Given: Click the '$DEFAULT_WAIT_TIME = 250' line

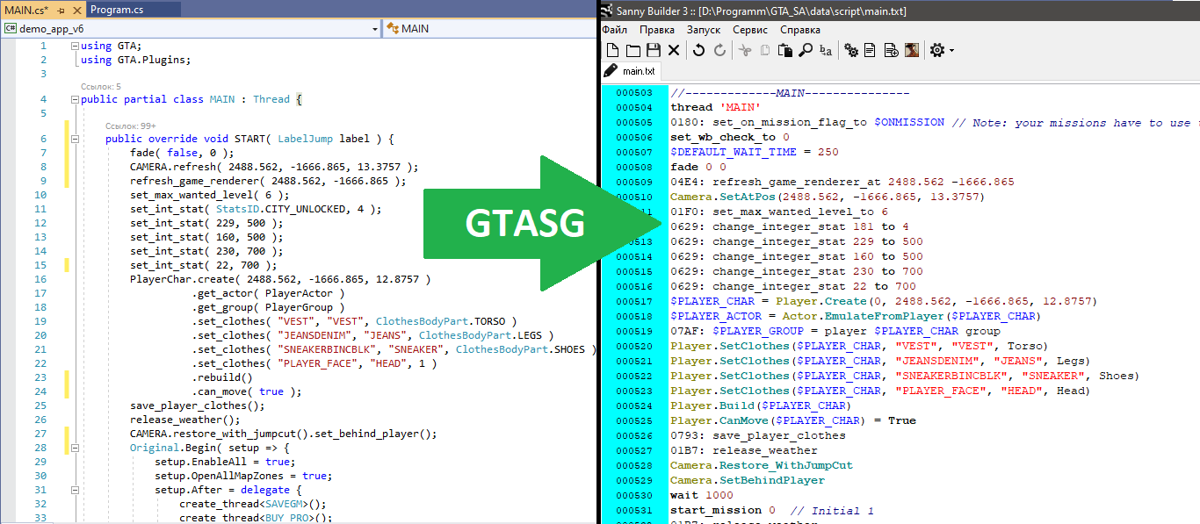Looking at the screenshot, I should (755, 153).
